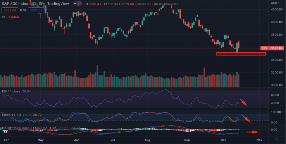Click the 0.00 label on the Stoch axis
The image size is (286, 144).
coord(274,122)
